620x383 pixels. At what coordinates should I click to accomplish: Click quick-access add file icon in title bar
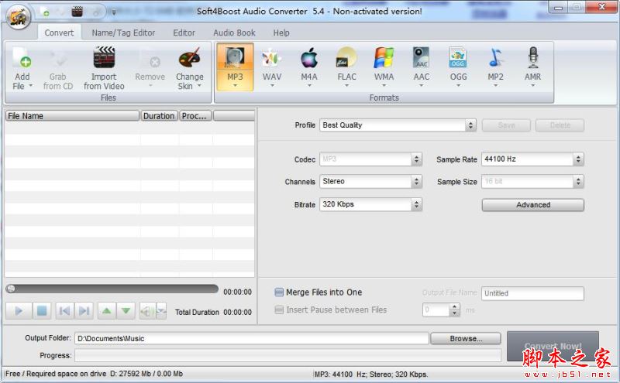[46, 12]
